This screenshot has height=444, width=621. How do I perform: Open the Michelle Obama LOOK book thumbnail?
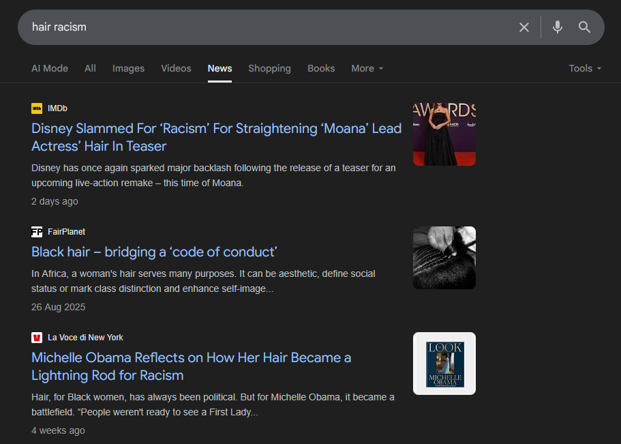pyautogui.click(x=444, y=364)
